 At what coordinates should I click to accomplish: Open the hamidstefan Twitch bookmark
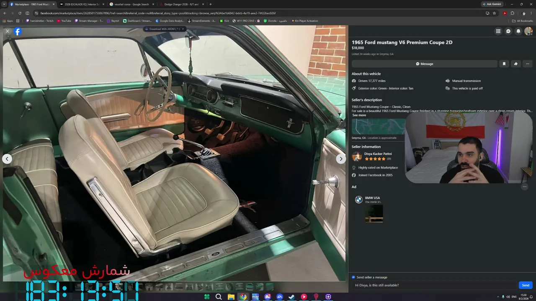(x=40, y=21)
